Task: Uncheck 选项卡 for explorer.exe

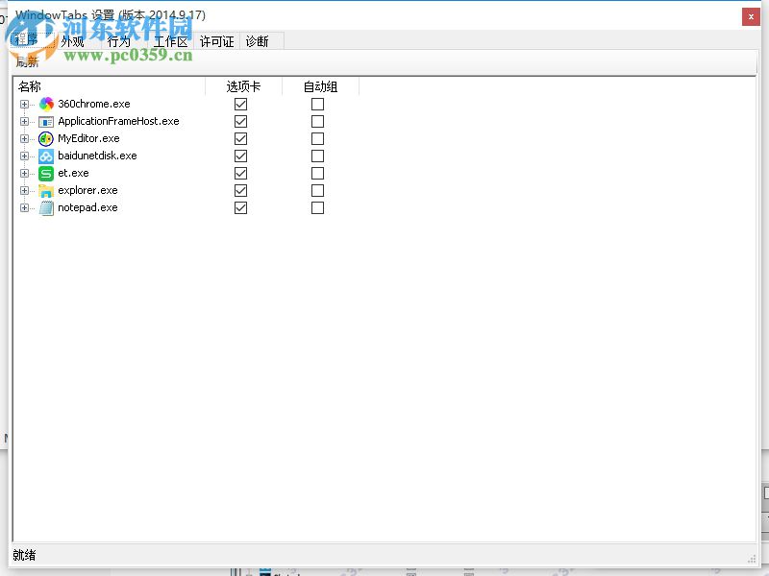Action: [240, 190]
